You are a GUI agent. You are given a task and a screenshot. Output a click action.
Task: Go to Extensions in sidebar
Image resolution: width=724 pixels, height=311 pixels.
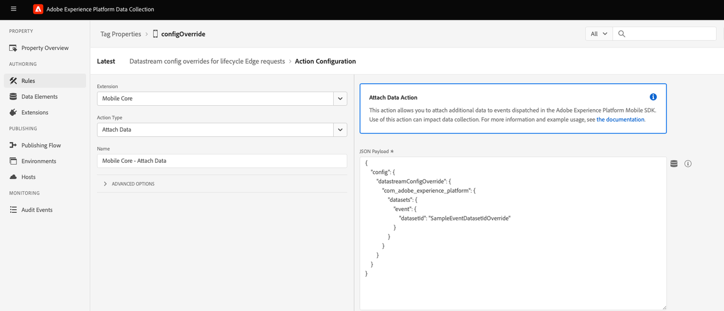point(45,113)
